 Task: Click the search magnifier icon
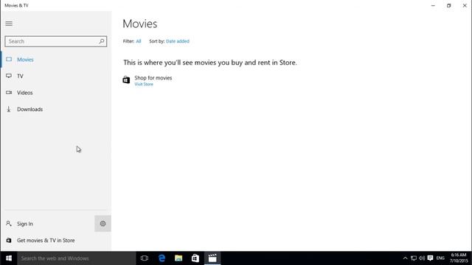(x=102, y=41)
